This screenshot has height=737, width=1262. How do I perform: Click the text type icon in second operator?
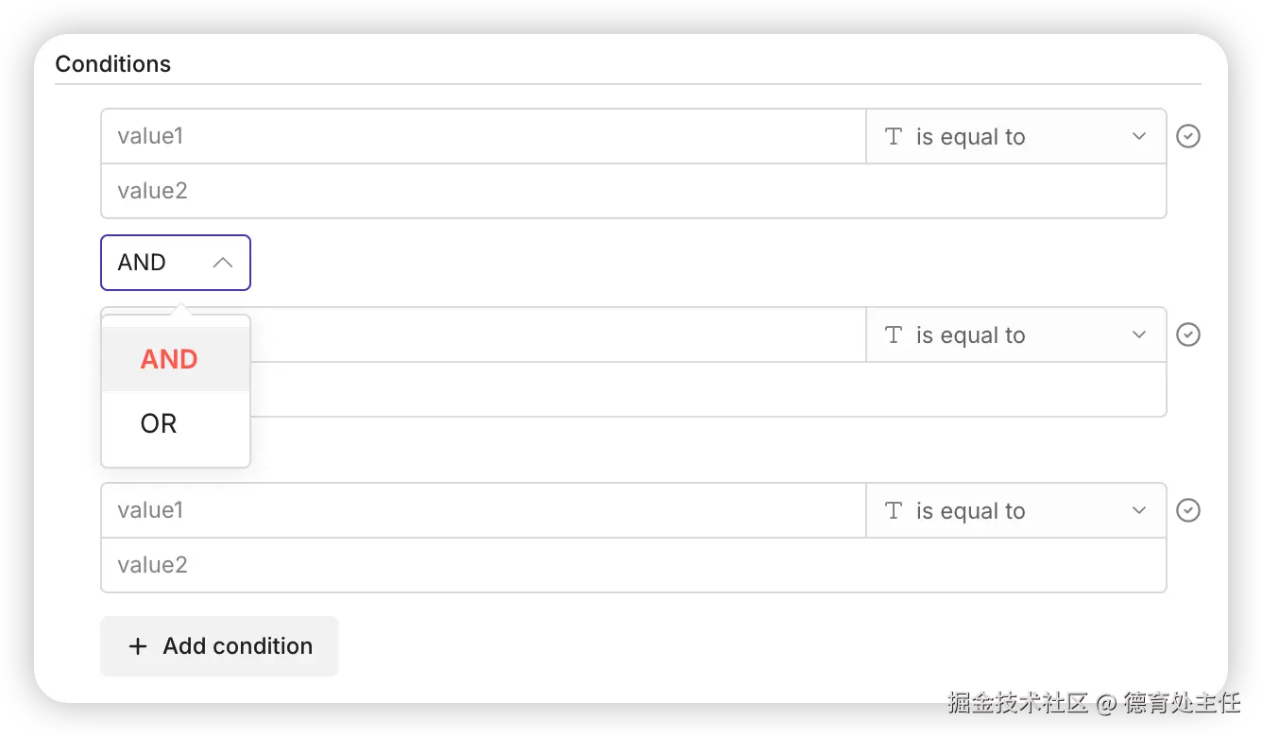(894, 334)
